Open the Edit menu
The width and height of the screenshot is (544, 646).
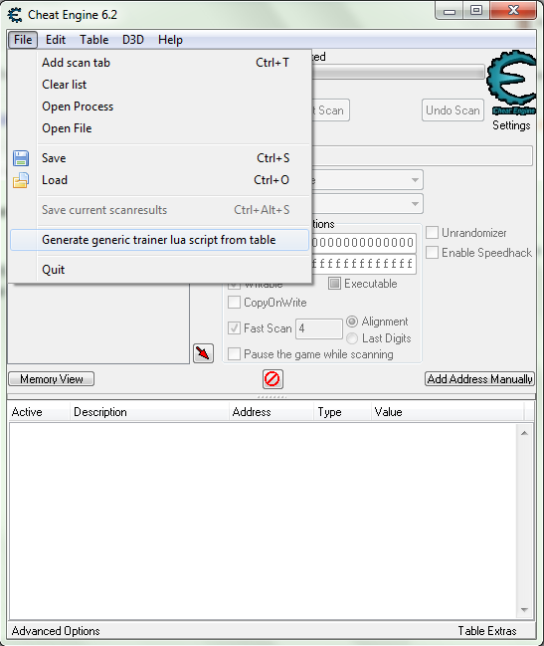click(x=56, y=40)
